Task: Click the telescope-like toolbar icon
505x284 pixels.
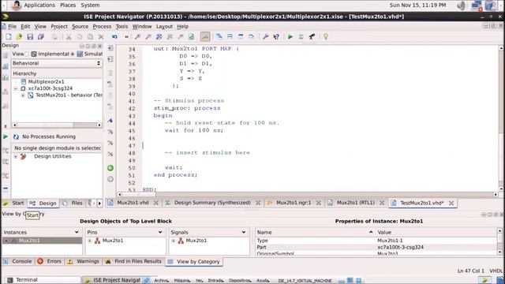Action: tap(312, 37)
